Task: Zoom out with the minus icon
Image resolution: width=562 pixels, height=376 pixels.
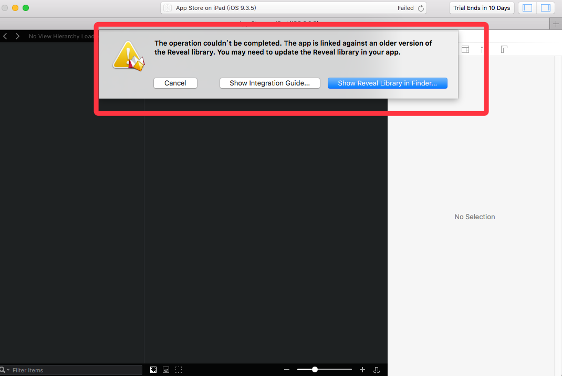Action: click(x=287, y=370)
